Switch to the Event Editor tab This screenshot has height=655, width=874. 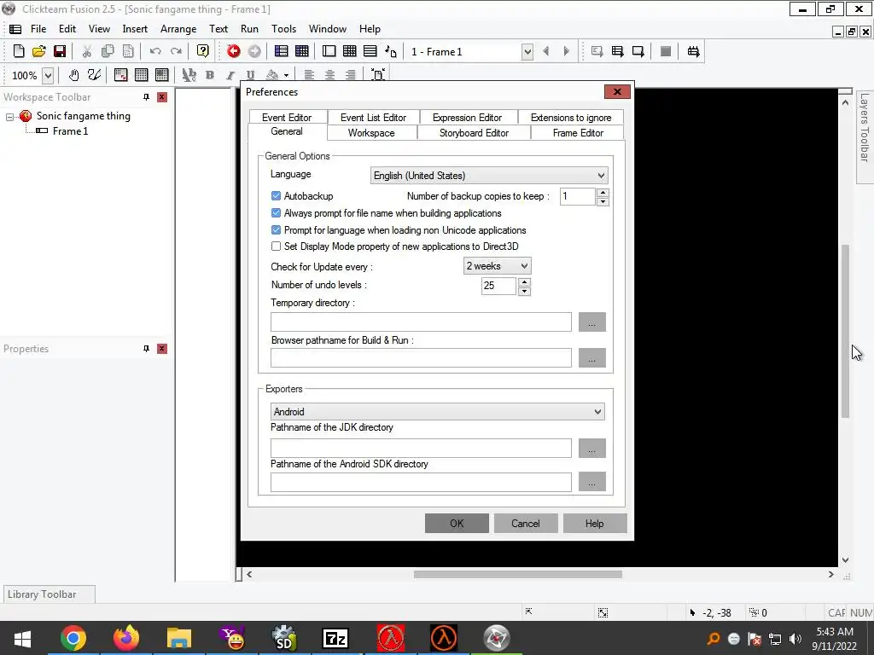click(x=287, y=118)
